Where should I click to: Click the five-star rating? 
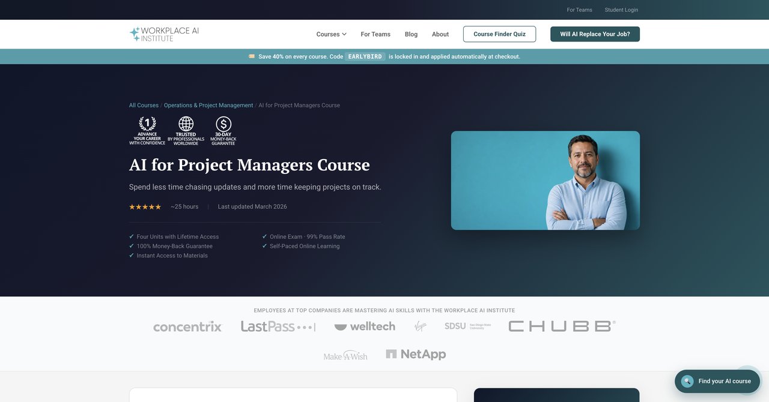[x=145, y=207]
